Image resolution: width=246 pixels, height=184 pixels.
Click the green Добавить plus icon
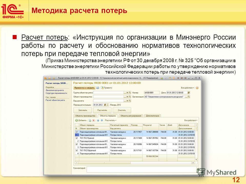pyautogui.click(x=77, y=120)
